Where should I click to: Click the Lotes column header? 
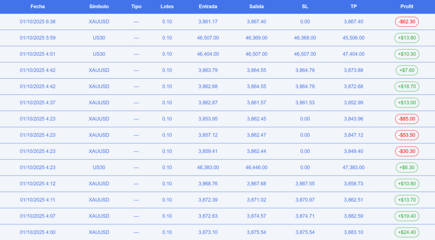(x=167, y=7)
